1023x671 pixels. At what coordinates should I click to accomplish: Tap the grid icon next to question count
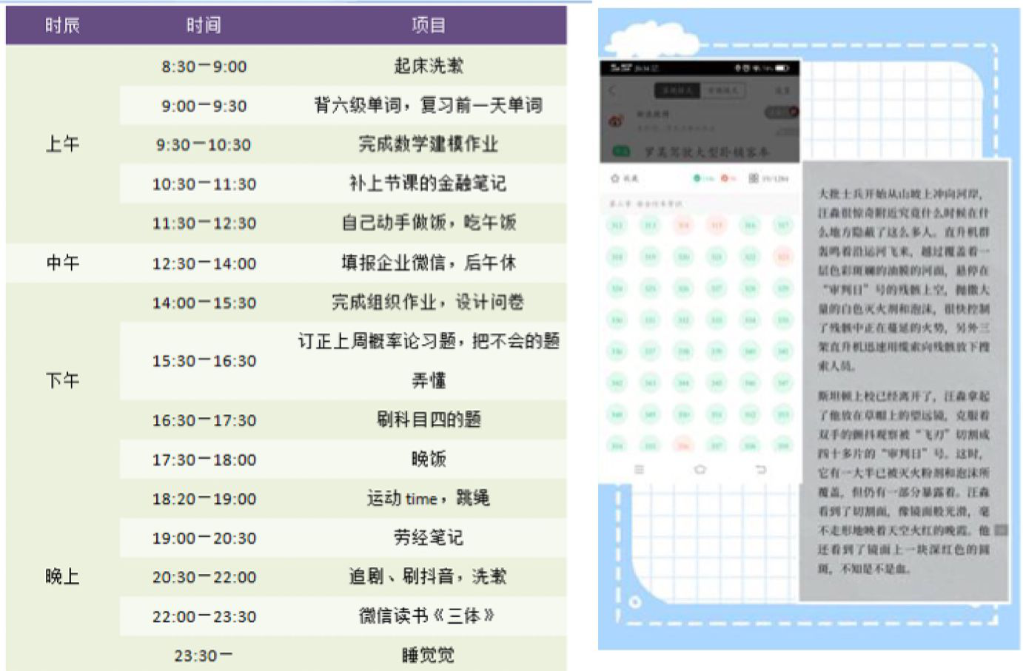tap(754, 178)
